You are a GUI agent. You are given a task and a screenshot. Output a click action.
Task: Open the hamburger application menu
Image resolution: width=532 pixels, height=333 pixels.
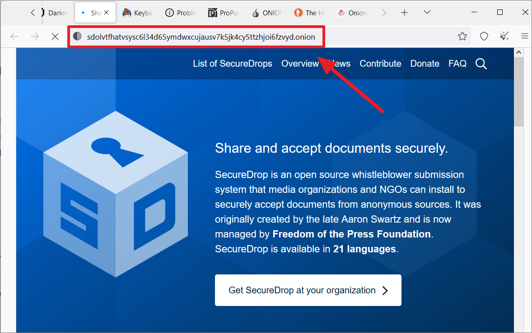[x=524, y=36]
